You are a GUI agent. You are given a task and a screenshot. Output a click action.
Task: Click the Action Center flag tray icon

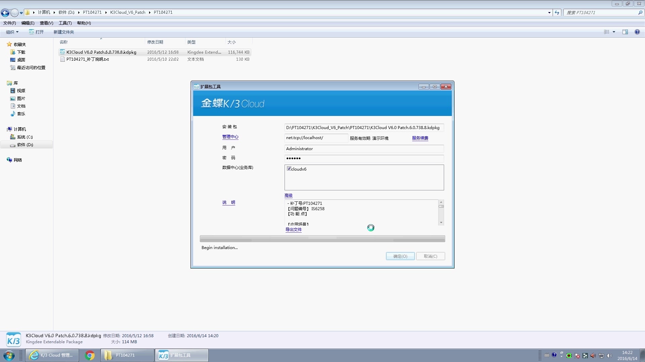[577, 356]
